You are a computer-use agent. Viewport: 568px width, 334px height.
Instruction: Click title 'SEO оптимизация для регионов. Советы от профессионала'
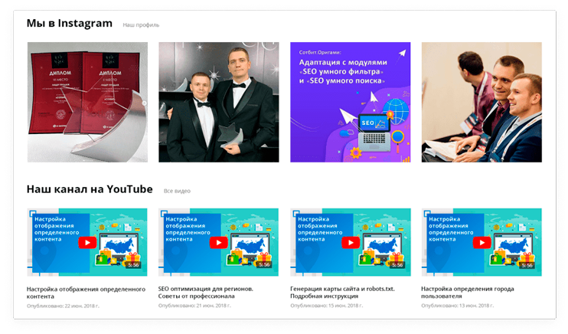pos(205,293)
